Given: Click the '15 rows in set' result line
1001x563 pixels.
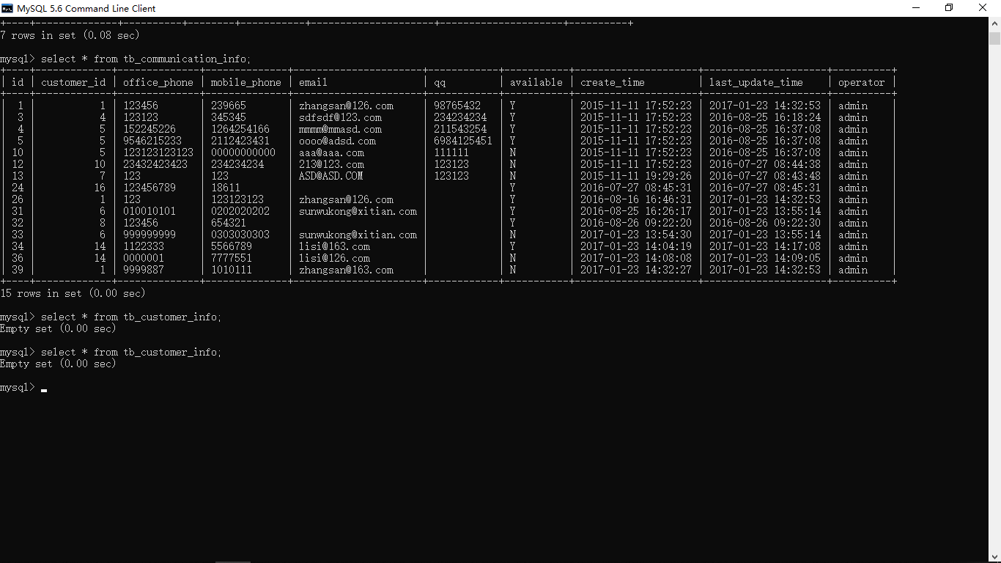Looking at the screenshot, I should tap(73, 293).
